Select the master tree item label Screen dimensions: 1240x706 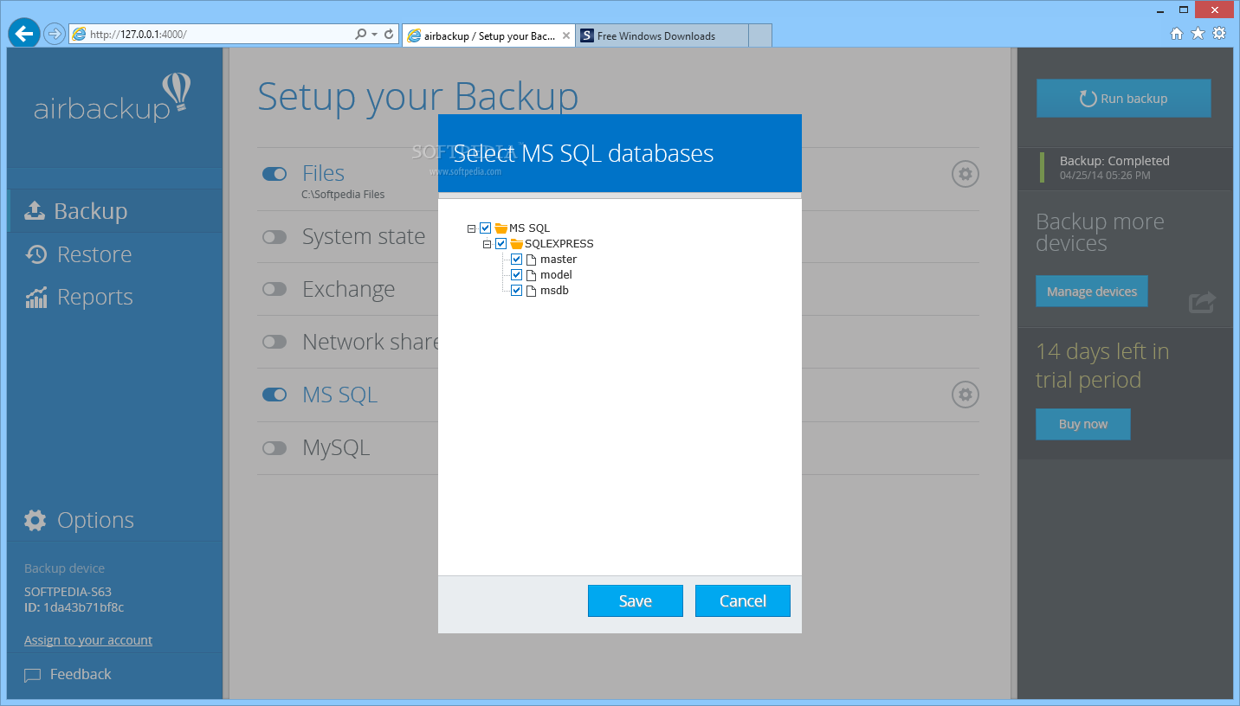pyautogui.click(x=559, y=260)
